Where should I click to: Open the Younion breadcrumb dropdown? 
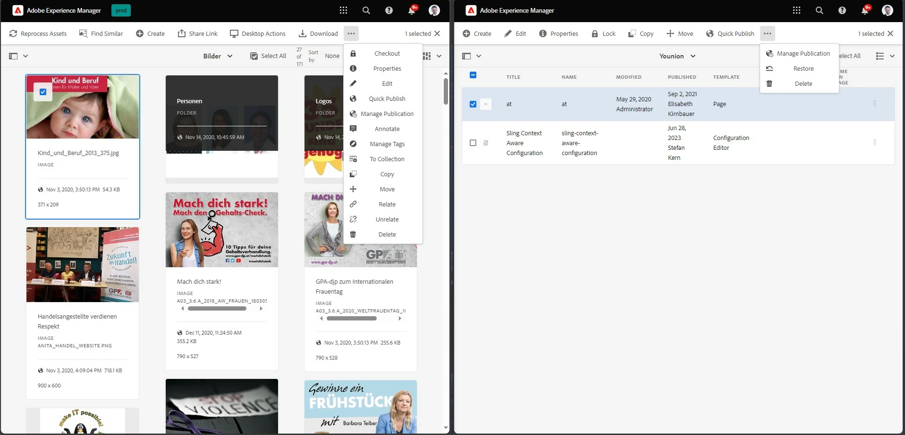coord(677,56)
